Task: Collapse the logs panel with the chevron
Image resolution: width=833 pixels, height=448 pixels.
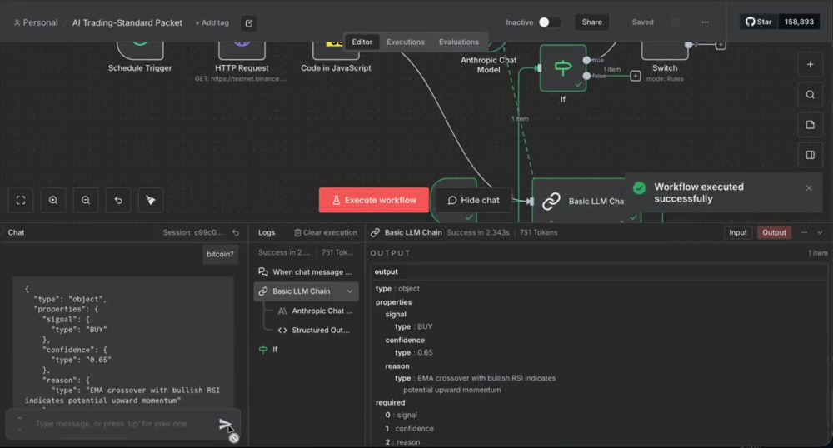Action: pyautogui.click(x=820, y=232)
